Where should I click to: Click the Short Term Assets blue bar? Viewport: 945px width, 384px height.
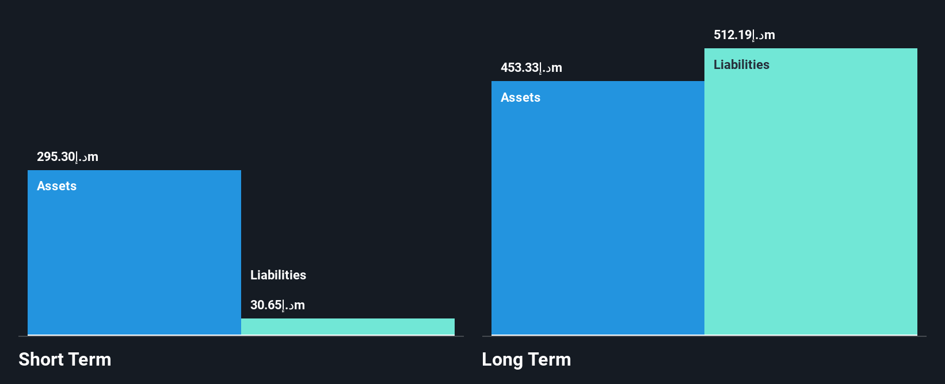pyautogui.click(x=134, y=252)
